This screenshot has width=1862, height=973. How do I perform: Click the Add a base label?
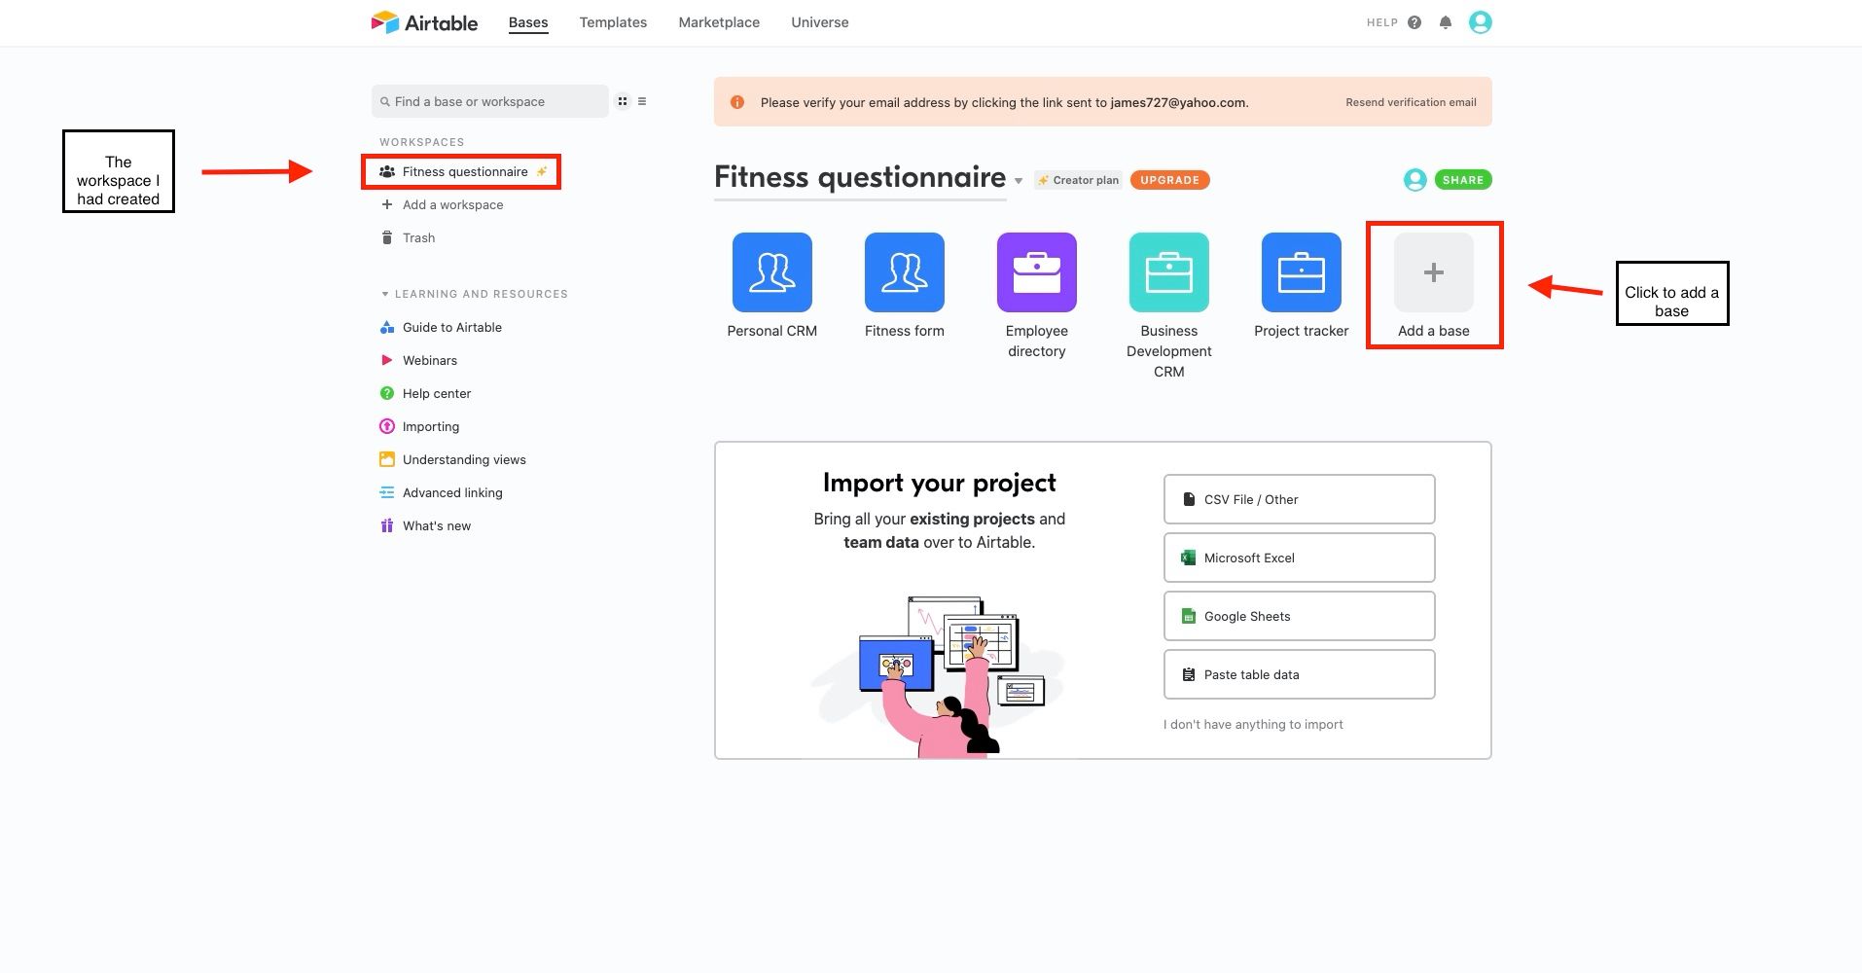1434,331
